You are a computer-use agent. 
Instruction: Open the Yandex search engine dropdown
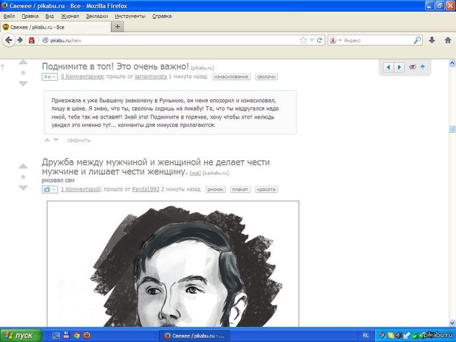pyautogui.click(x=339, y=40)
